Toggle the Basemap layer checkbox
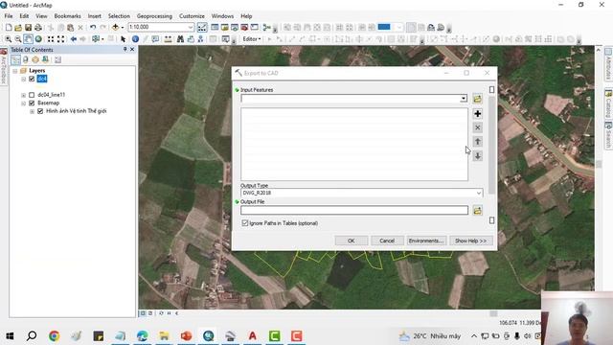 click(32, 103)
